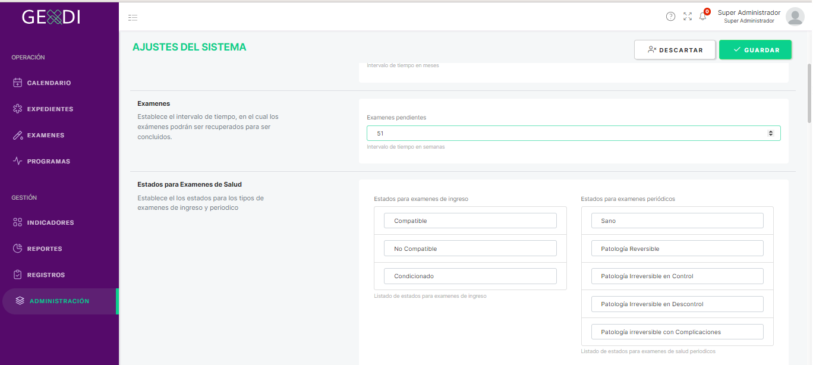
Task: Click the Gestión sidebar group label
Action: tap(24, 197)
